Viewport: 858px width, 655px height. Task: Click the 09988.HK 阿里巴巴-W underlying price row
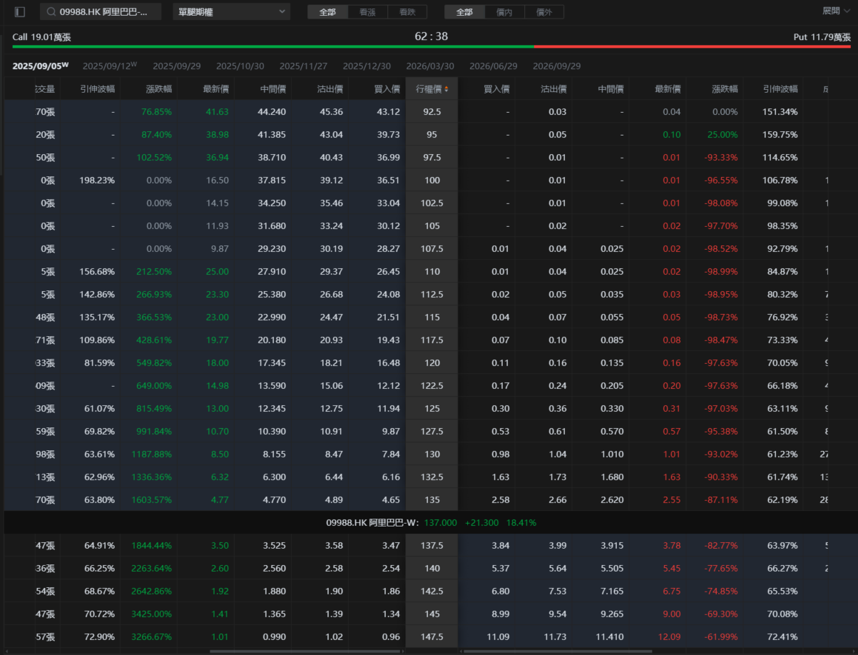(x=431, y=523)
